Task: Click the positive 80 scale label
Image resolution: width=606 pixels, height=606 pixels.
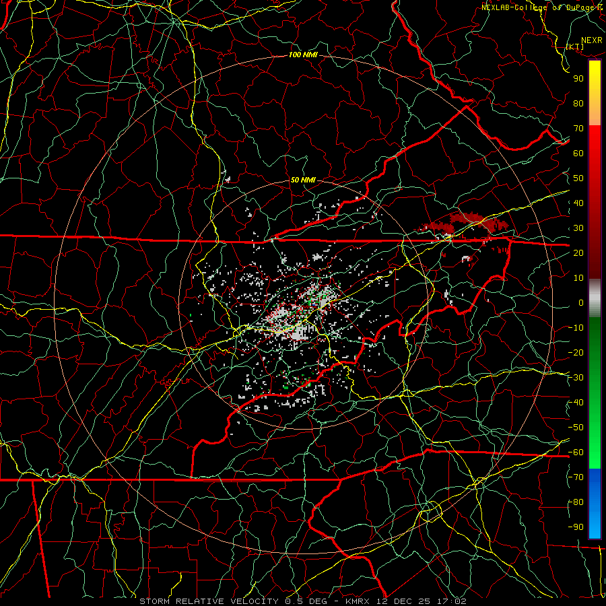Action: pos(578,103)
